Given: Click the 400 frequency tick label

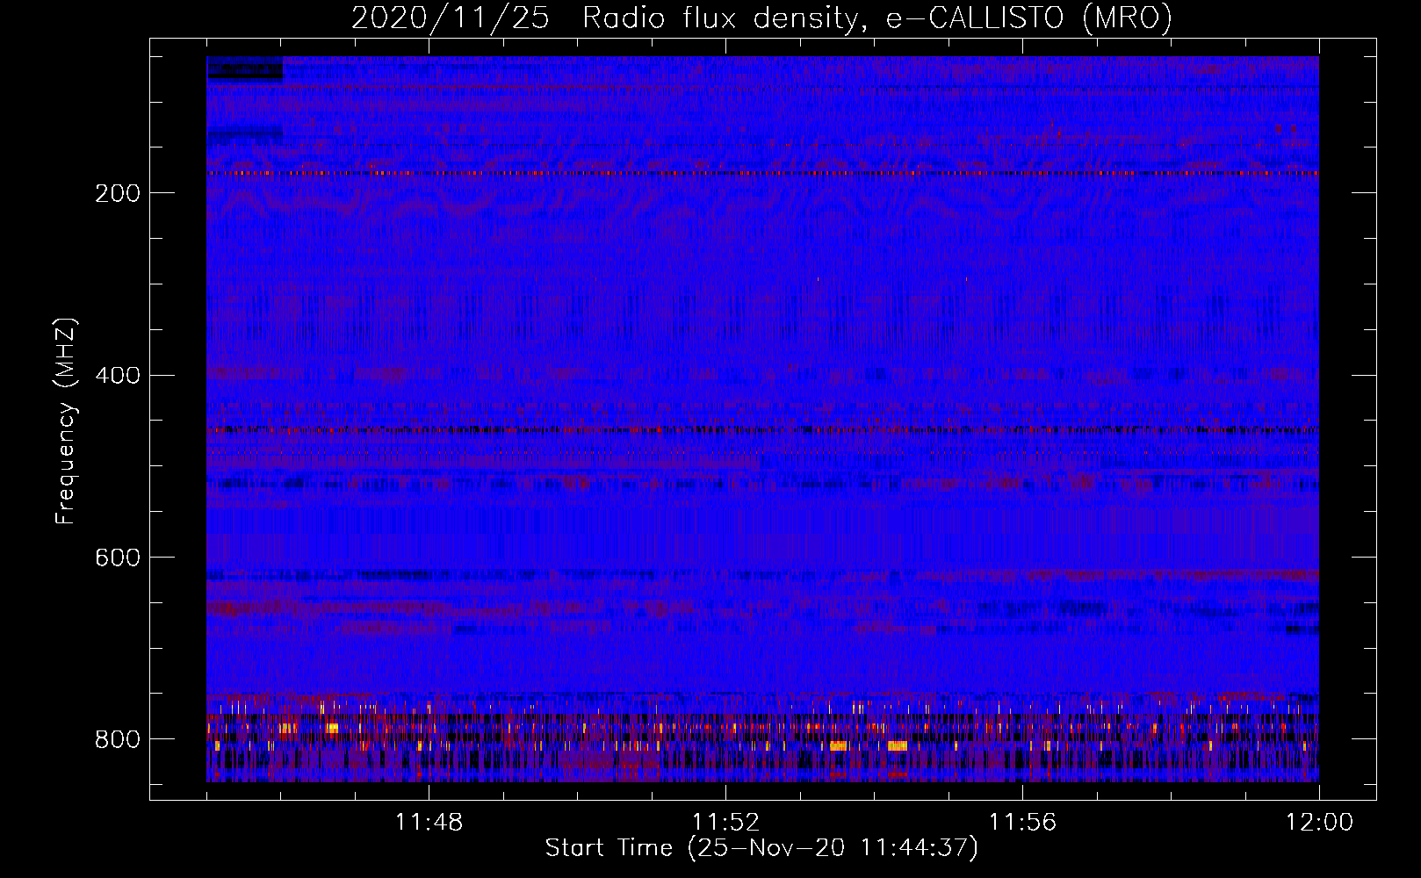Looking at the screenshot, I should 118,376.
